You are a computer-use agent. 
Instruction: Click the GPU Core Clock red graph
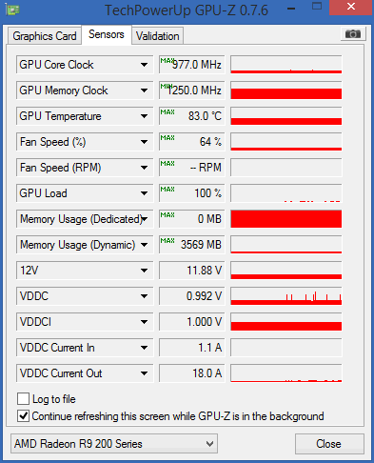(x=286, y=65)
